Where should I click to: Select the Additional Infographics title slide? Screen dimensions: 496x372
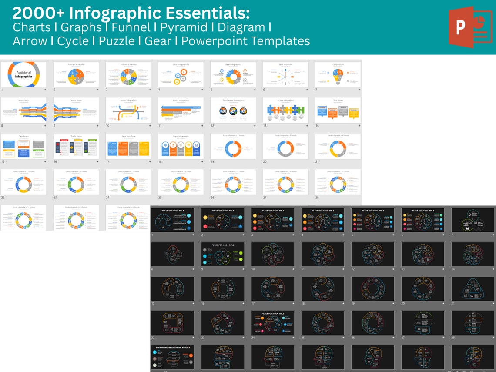coord(24,74)
